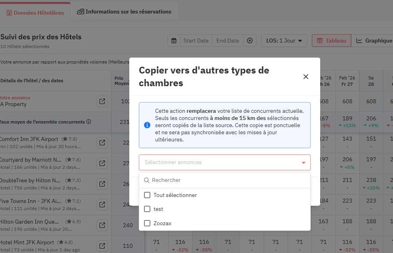This screenshot has width=393, height=253.
Task: Click the calendar icon beside Start Date
Action: (174, 41)
